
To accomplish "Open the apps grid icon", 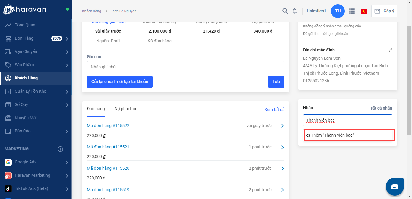I will coord(352,11).
